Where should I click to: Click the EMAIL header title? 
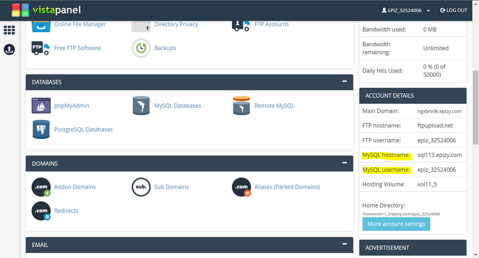coord(40,245)
